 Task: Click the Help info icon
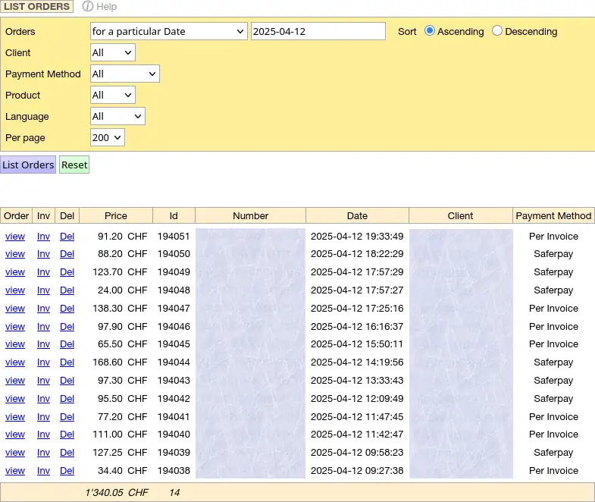pyautogui.click(x=87, y=6)
